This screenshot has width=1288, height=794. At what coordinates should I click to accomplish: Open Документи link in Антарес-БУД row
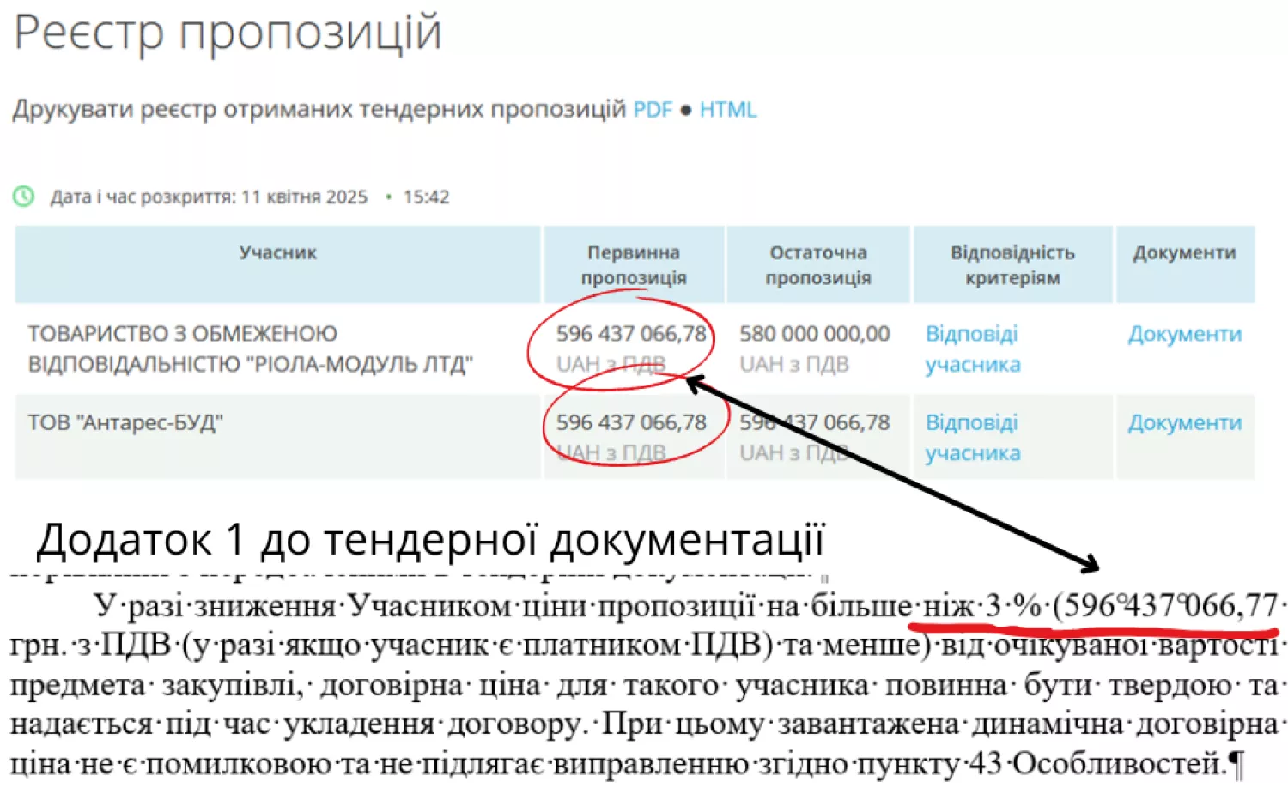[1184, 422]
